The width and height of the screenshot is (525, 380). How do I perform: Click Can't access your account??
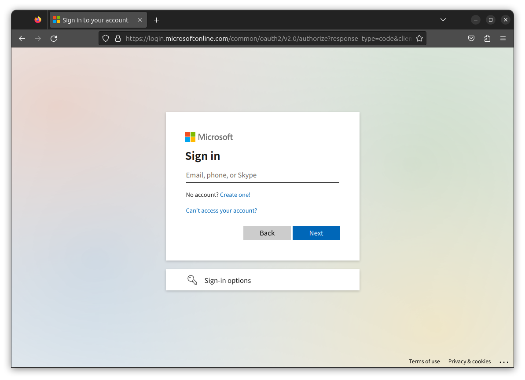(221, 210)
